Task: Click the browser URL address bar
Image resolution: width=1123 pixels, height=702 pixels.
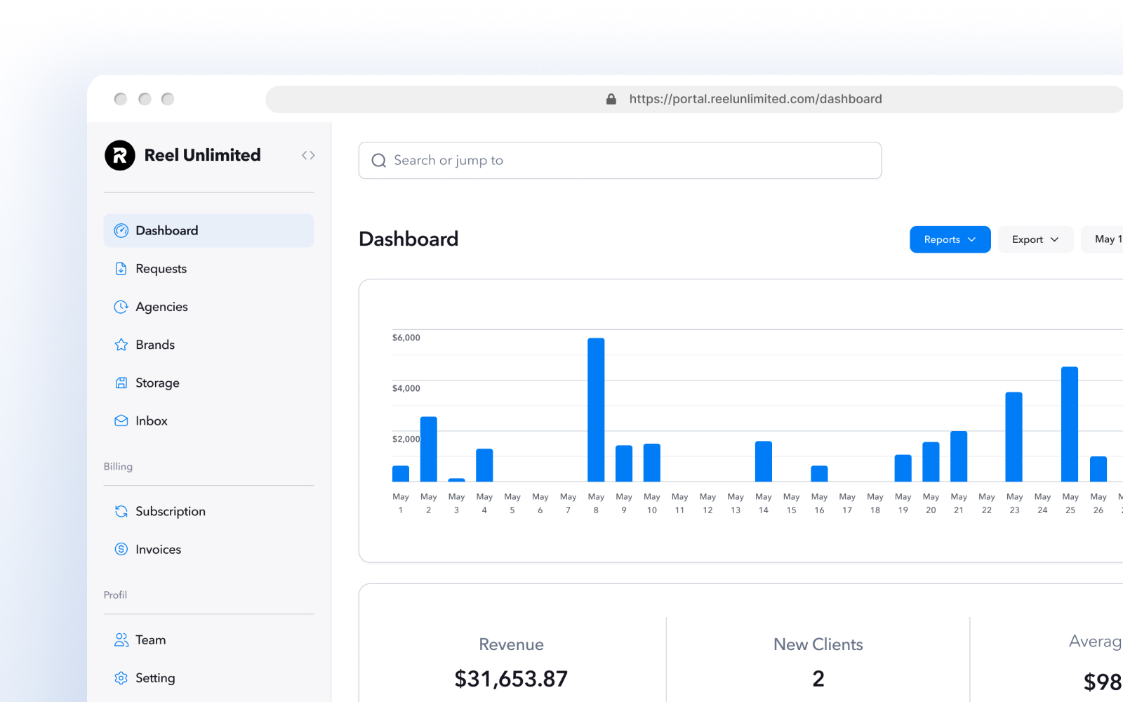Action: tap(695, 99)
